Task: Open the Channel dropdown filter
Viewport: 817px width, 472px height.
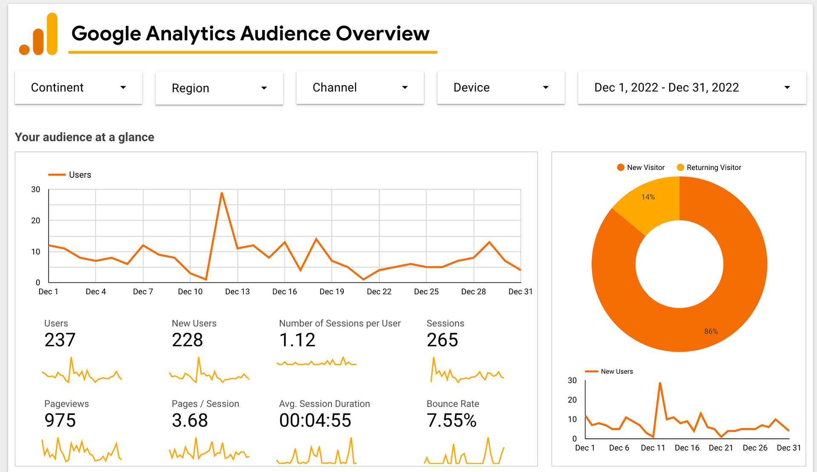Action: 360,88
